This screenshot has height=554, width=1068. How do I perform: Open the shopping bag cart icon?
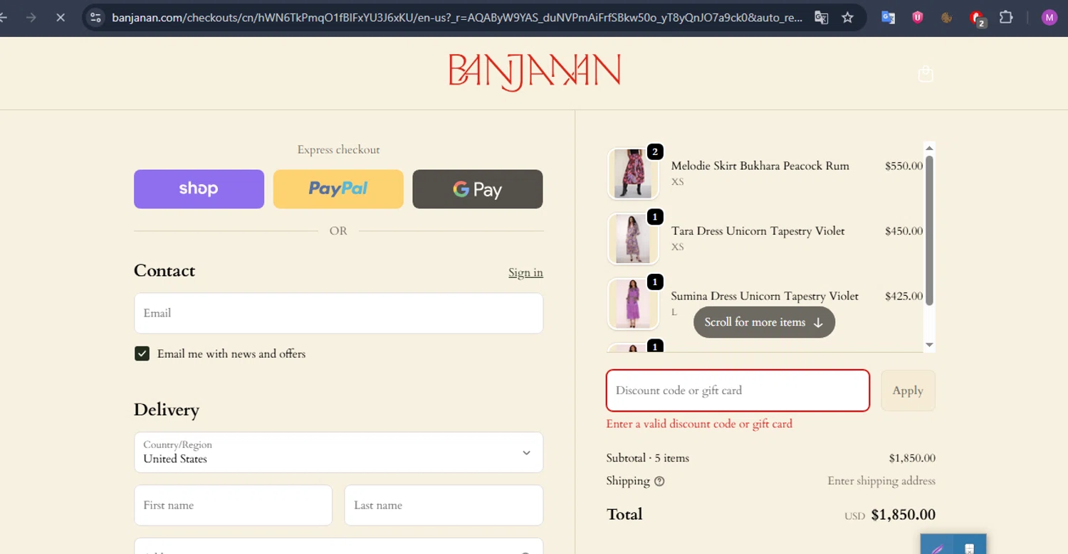coord(926,74)
